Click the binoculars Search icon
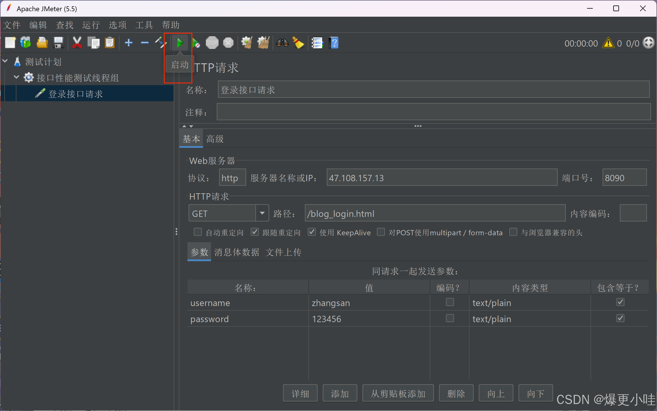 [x=282, y=43]
